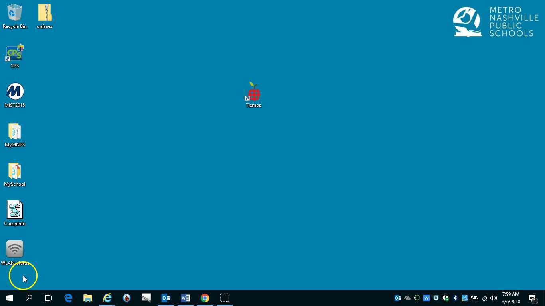Click the Outlook icon in the system tray
Screen dimensions: 545x306
tap(398, 298)
